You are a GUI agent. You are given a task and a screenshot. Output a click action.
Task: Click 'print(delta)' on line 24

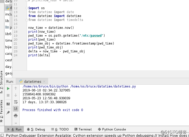[39, 55]
